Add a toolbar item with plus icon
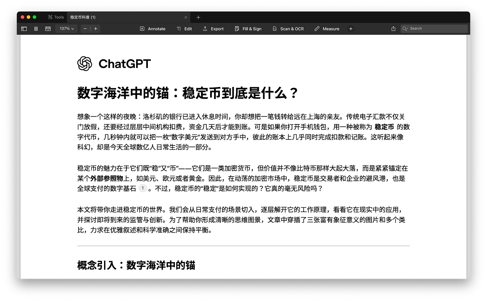The height and width of the screenshot is (301, 487). [x=351, y=29]
